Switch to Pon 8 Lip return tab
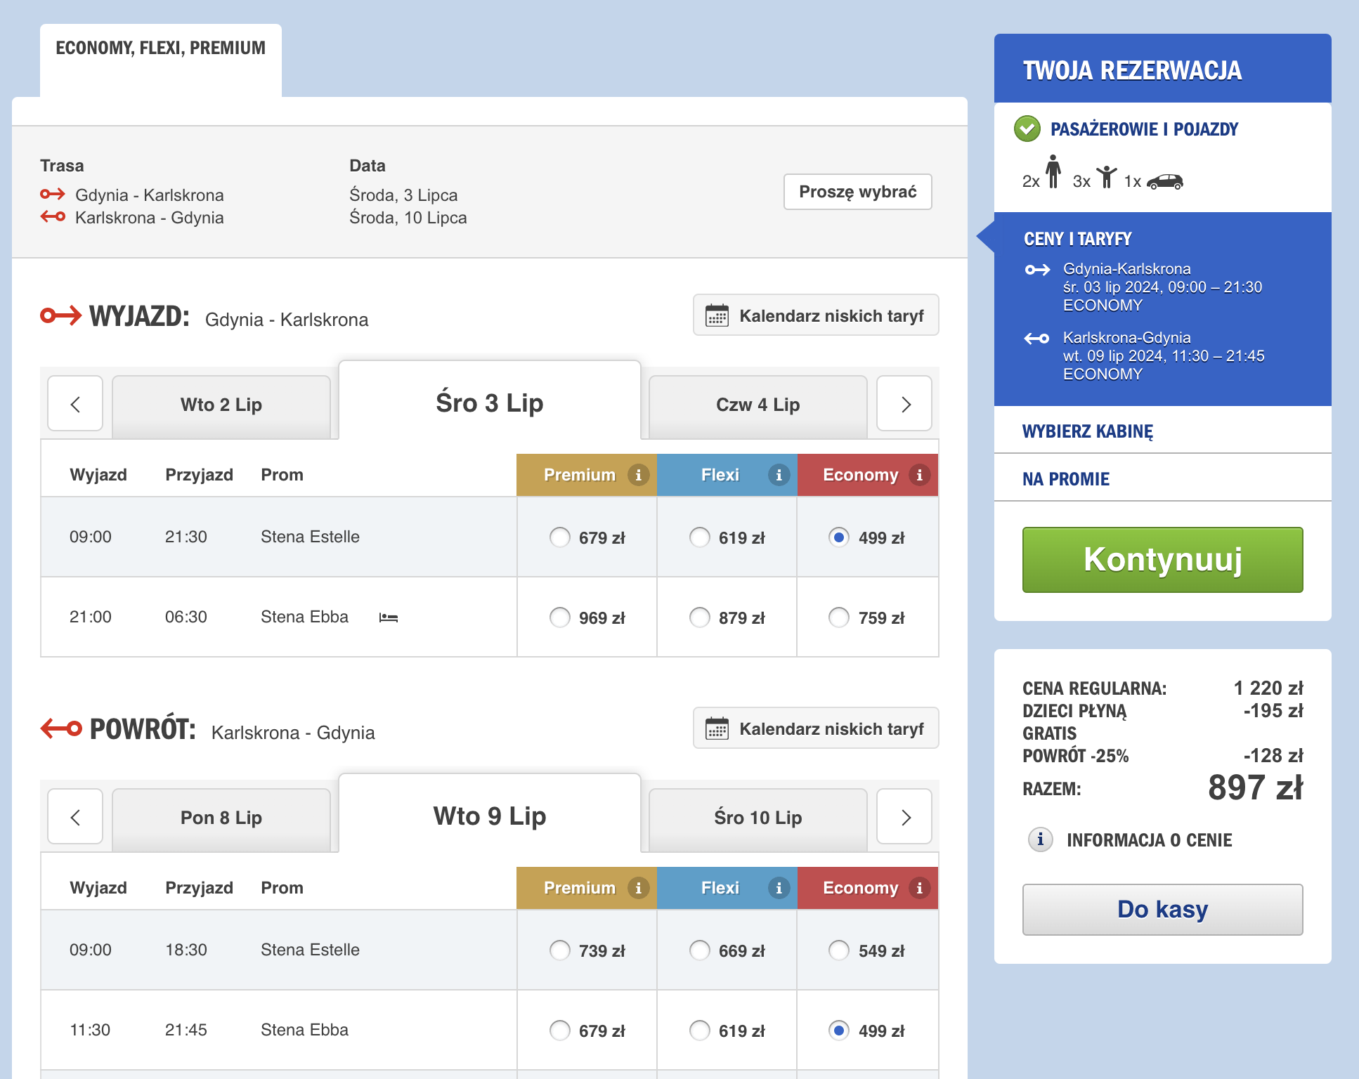Image resolution: width=1359 pixels, height=1079 pixels. click(221, 819)
